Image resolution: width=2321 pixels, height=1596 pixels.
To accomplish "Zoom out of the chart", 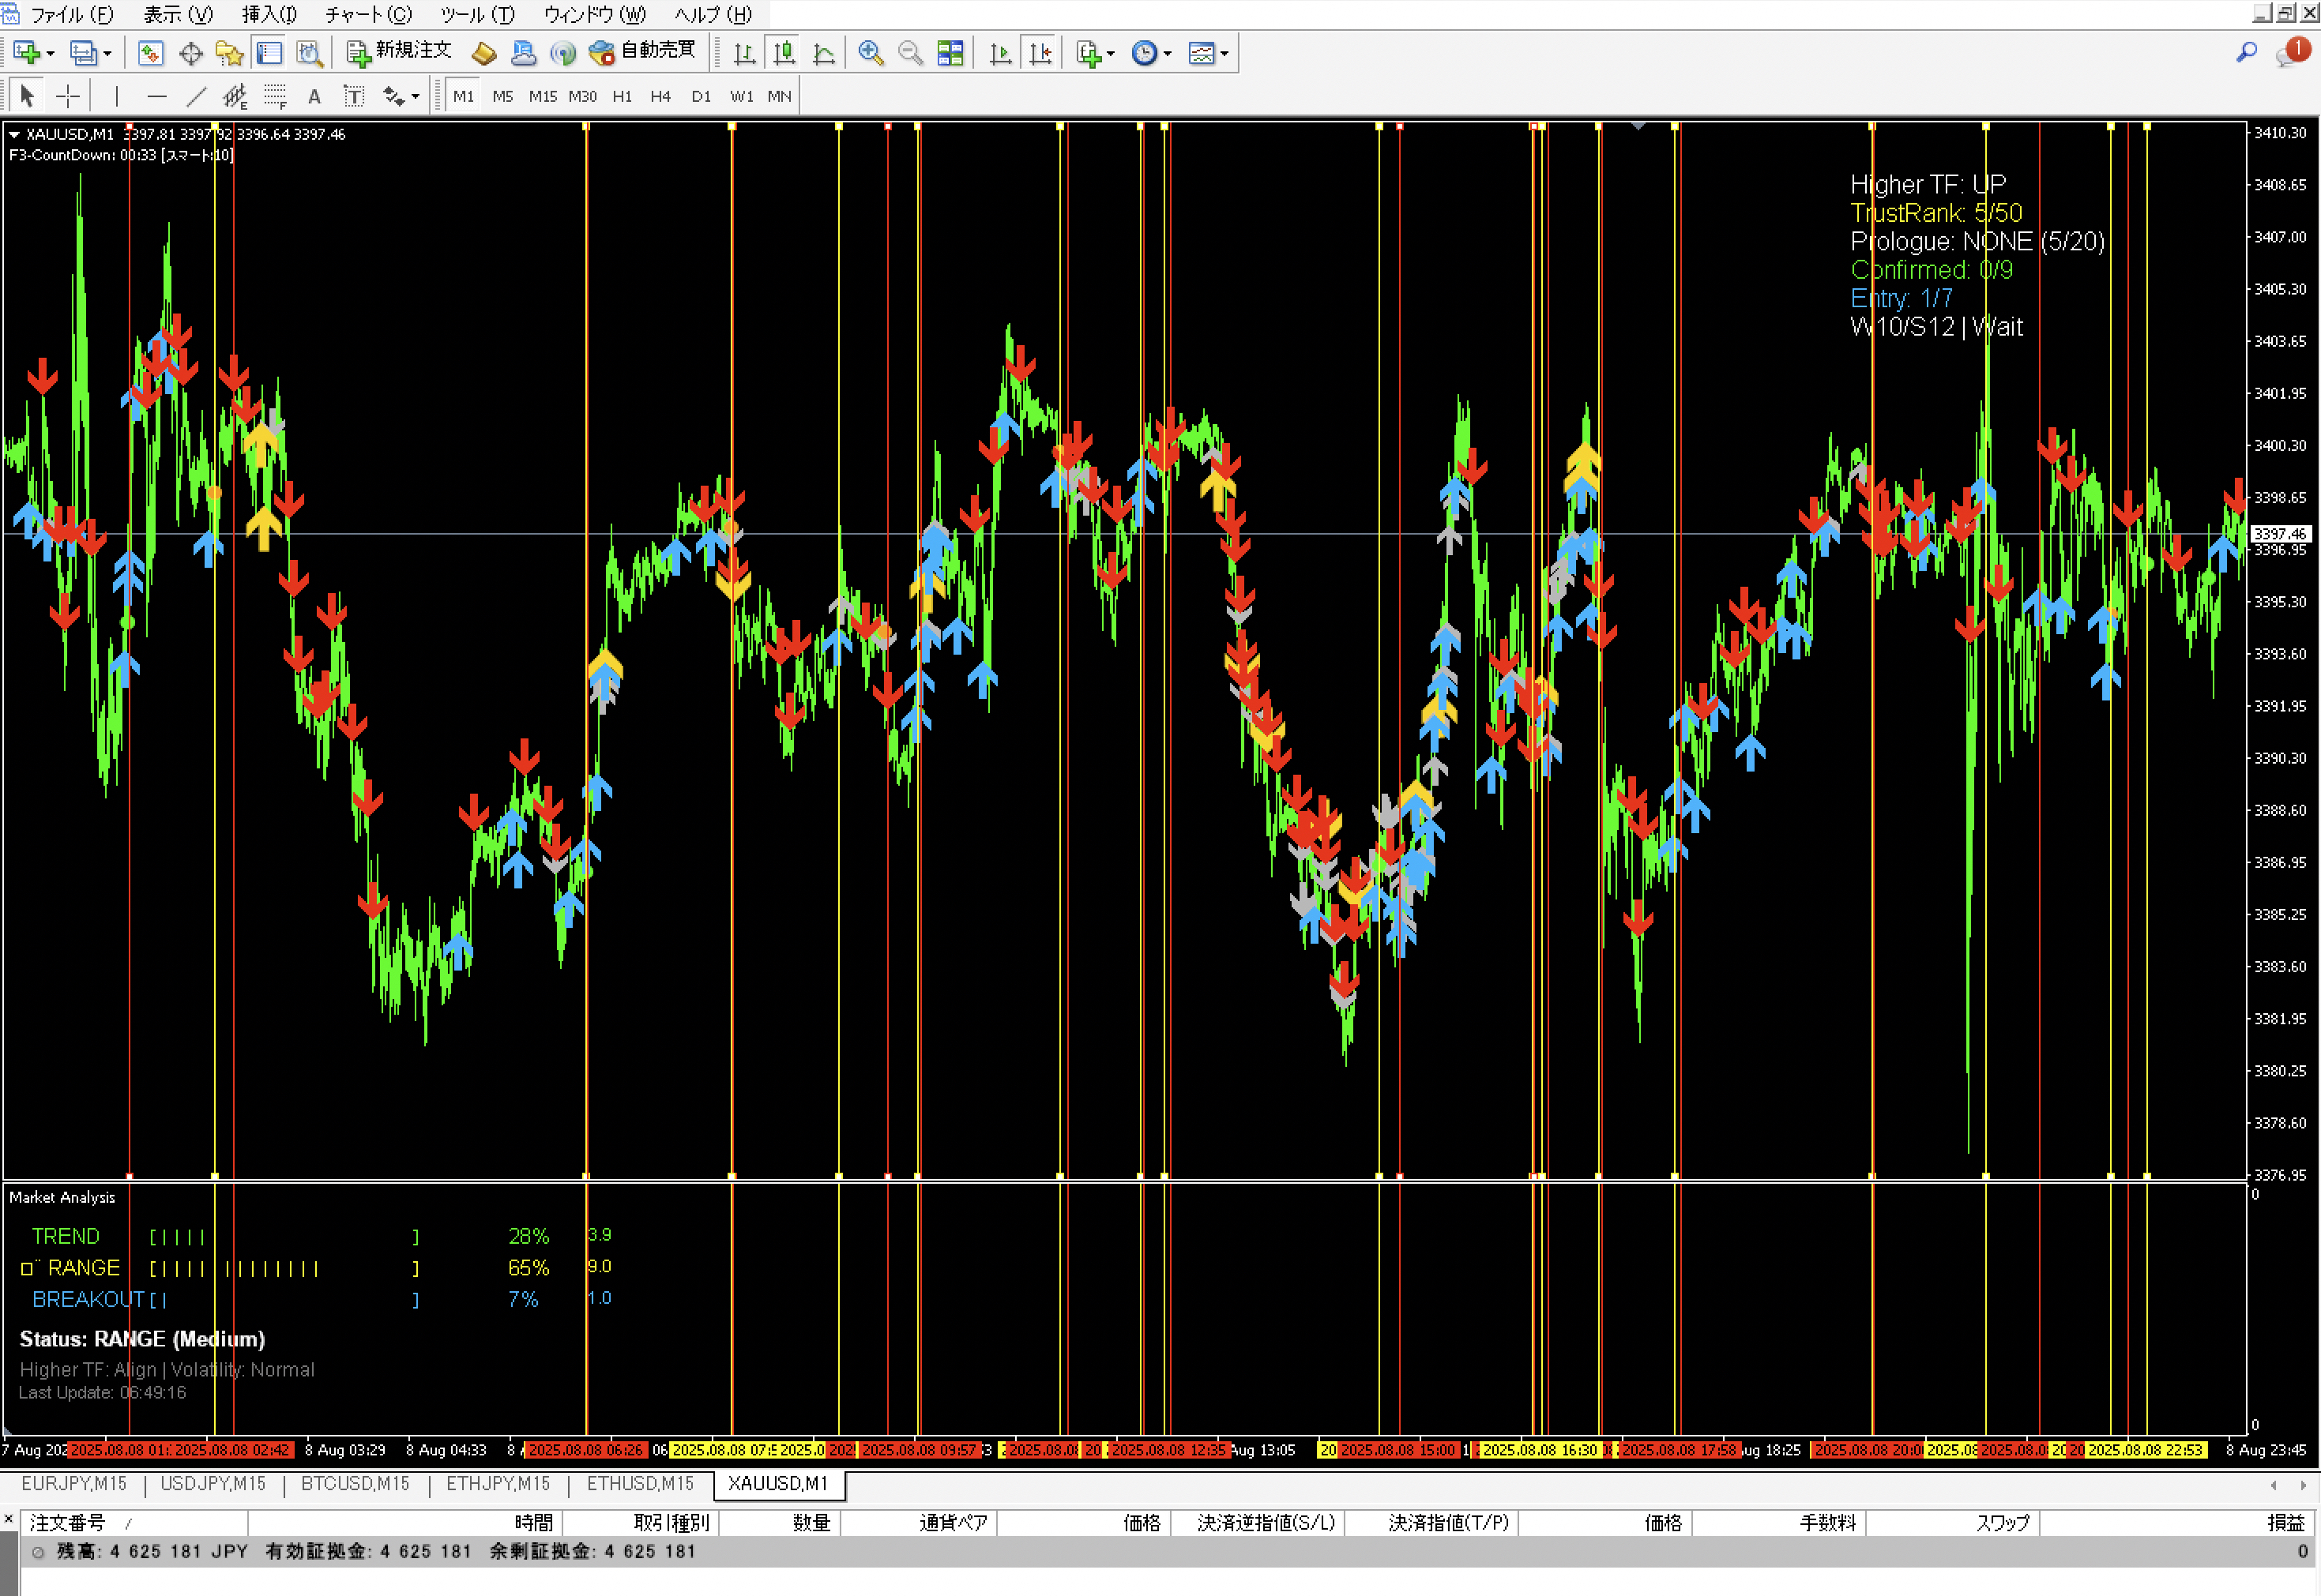I will 909,53.
